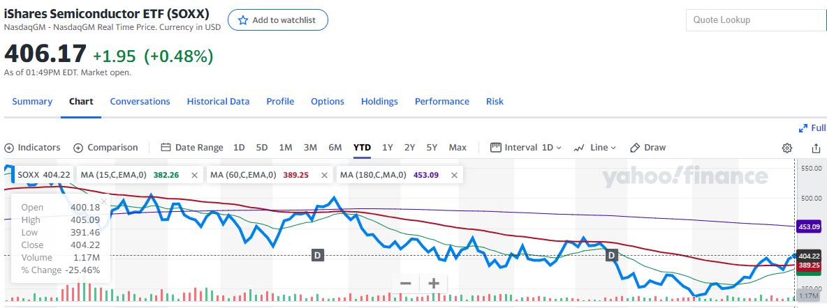Click the plus icon beside Comparison
The width and height of the screenshot is (827, 308).
[x=79, y=148]
